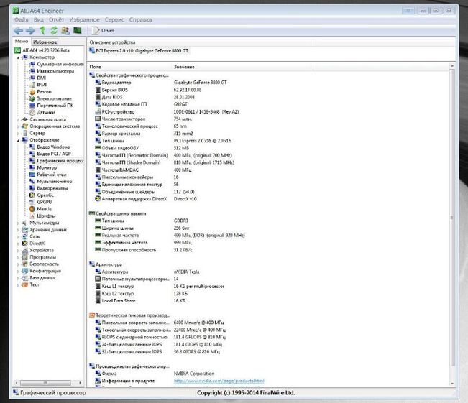This screenshot has width=468, height=403.
Task: Collapse the Отображение tree node
Action: pos(18,140)
